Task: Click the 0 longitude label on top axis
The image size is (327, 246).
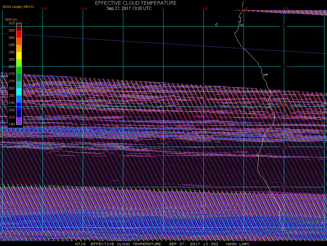Action: pos(163,9)
